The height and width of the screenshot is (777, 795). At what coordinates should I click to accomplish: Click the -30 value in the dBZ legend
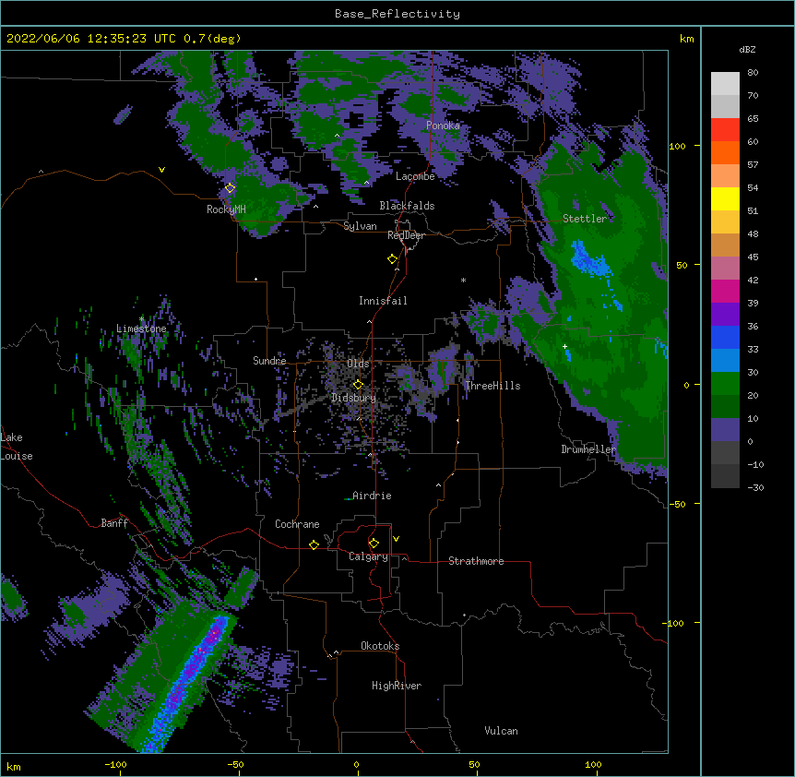tap(755, 487)
